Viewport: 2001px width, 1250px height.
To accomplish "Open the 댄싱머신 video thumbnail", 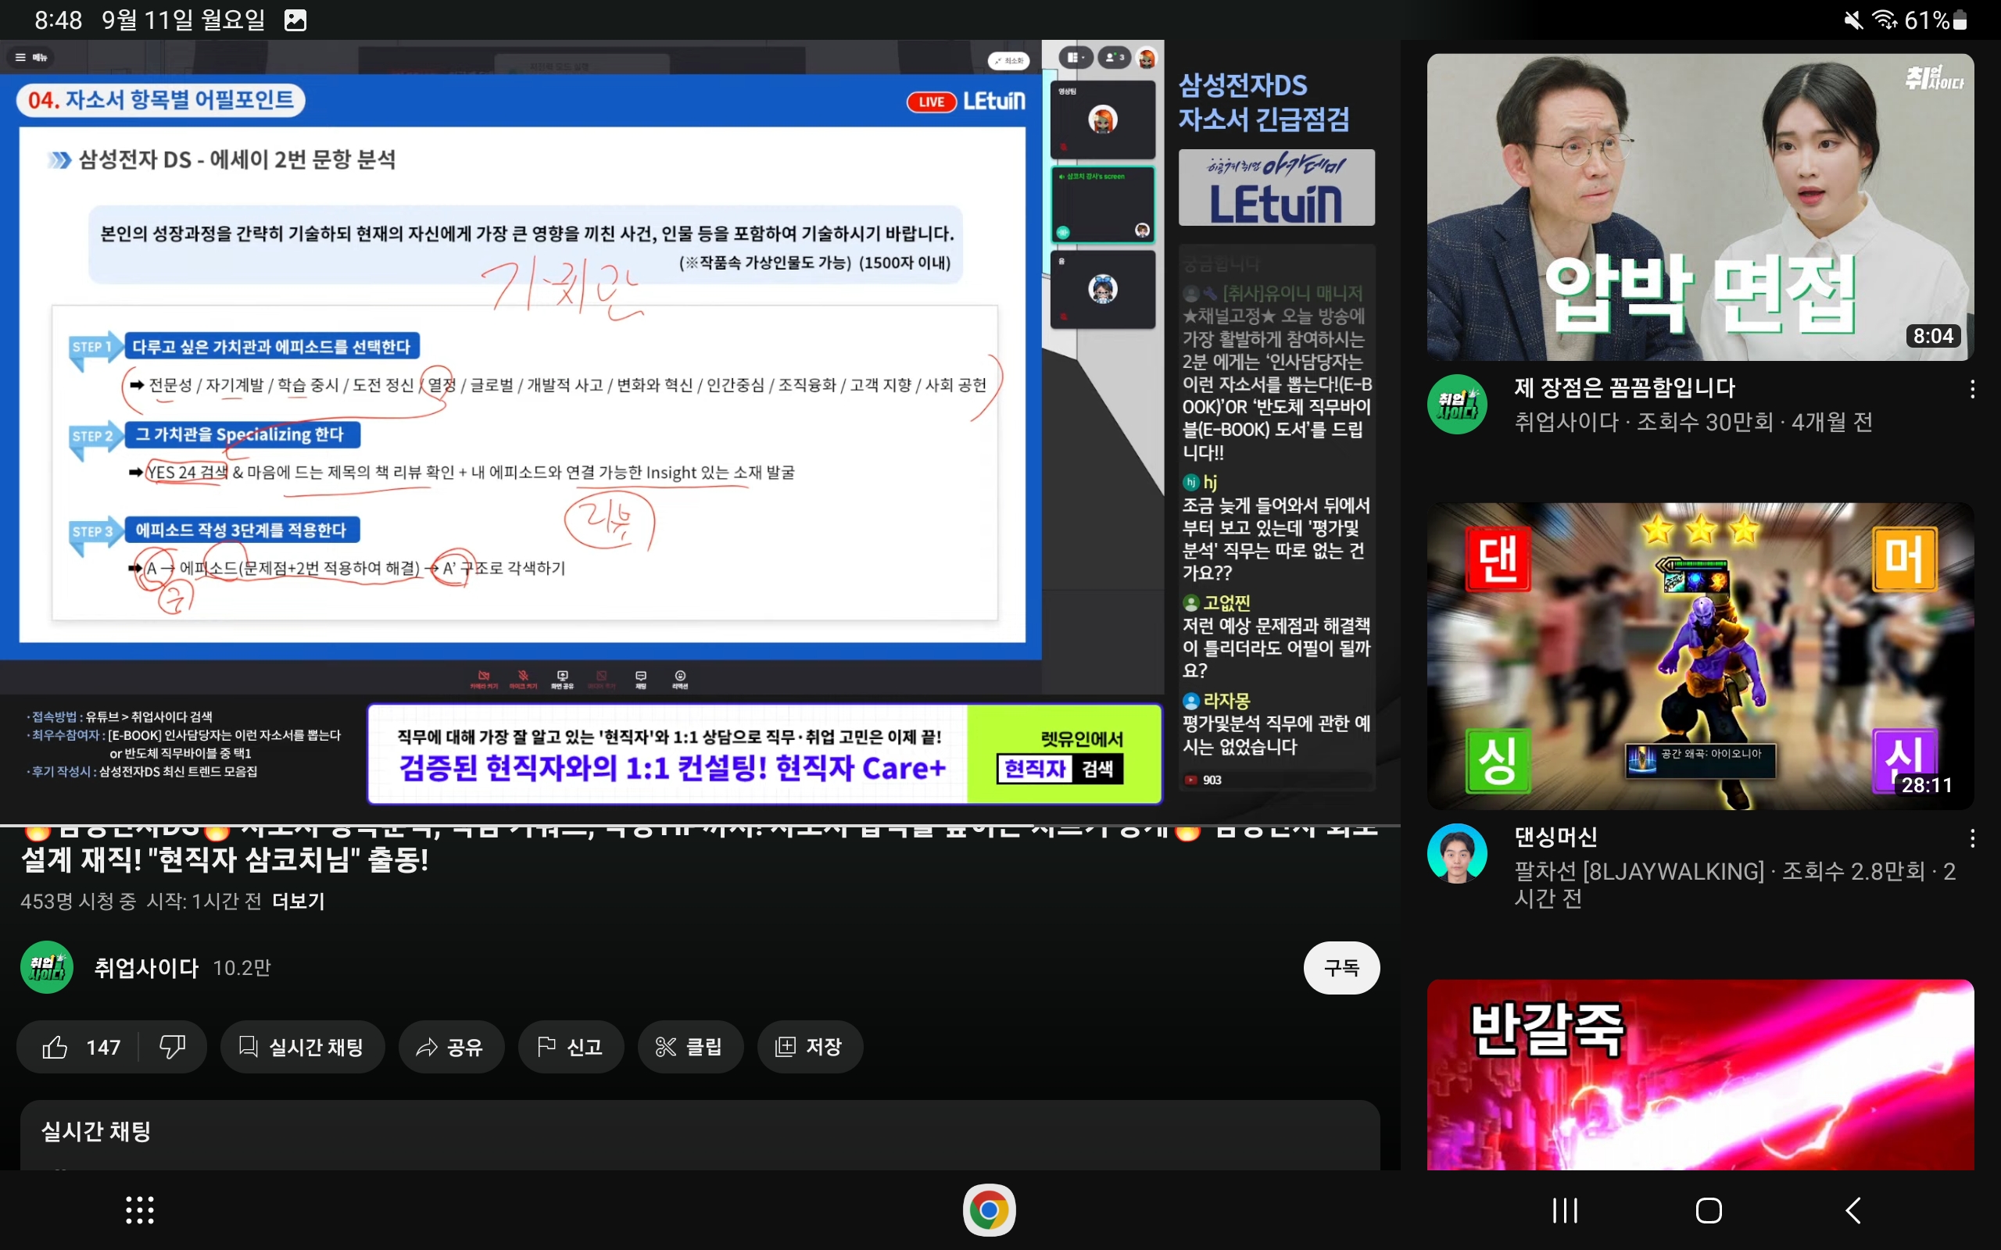I will (1700, 655).
